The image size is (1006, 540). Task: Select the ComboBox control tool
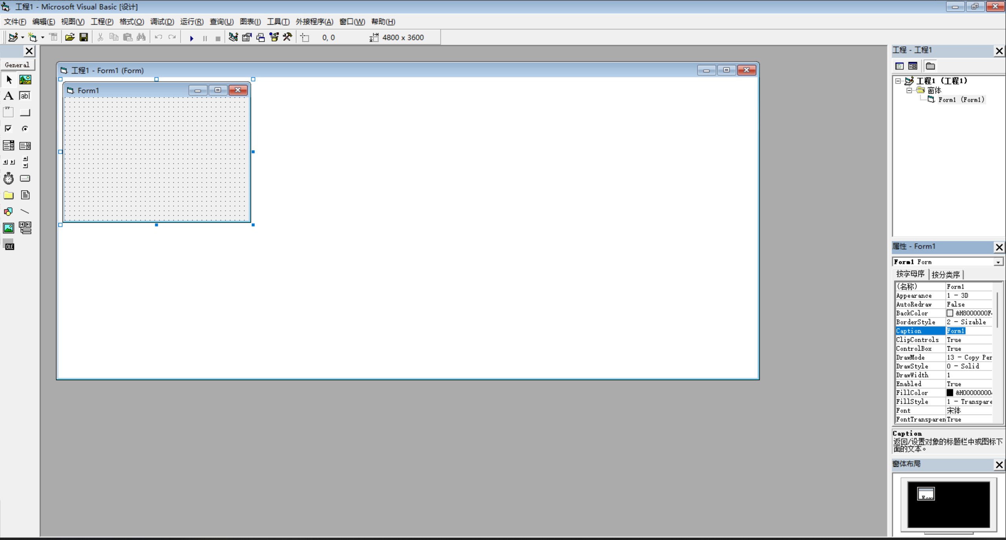point(9,146)
